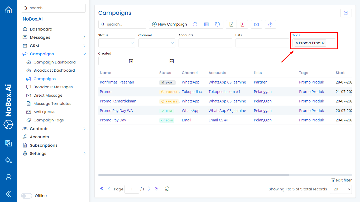Click the stopwatch timer icon
Screen dimensions: 360x202
270,24
